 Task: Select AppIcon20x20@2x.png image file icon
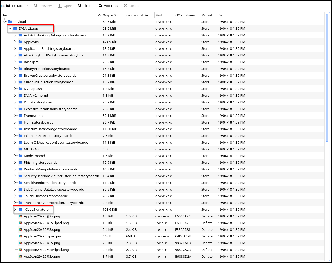point(20,216)
